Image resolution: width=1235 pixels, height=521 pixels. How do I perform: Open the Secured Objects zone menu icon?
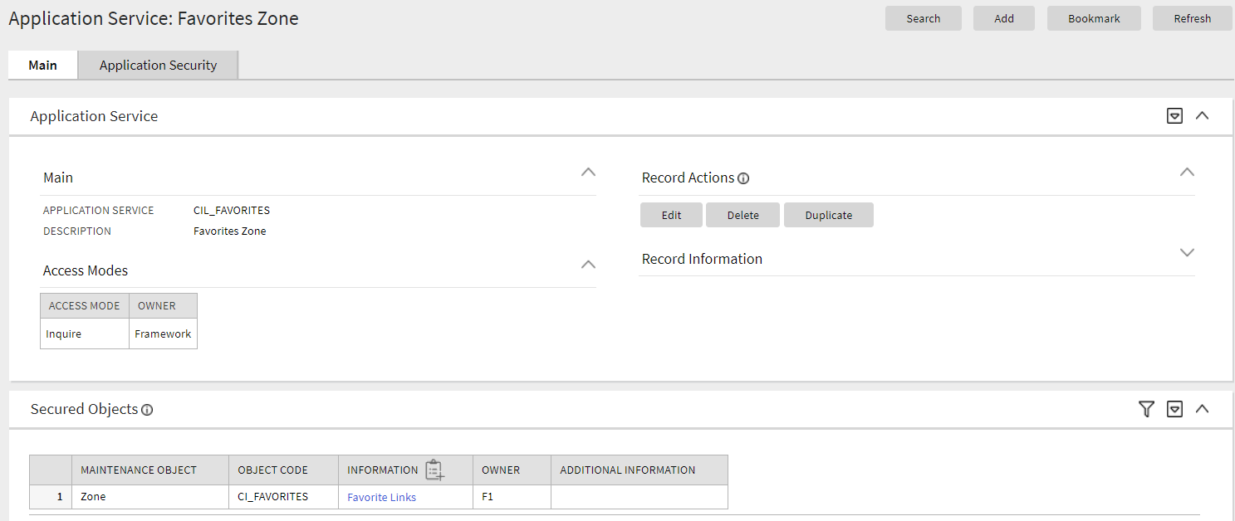point(1174,409)
